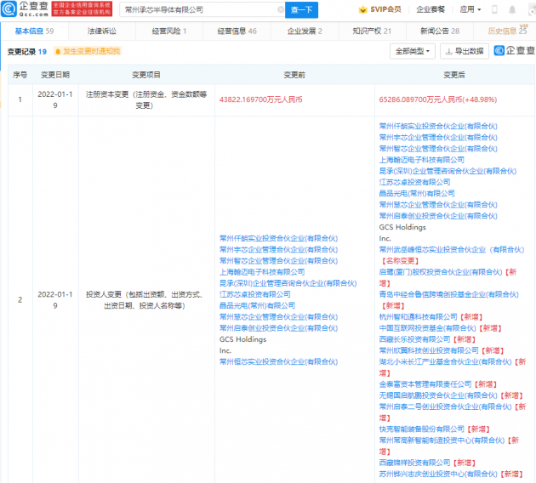Open 西藏长乐投资有限公司 link

(414, 339)
